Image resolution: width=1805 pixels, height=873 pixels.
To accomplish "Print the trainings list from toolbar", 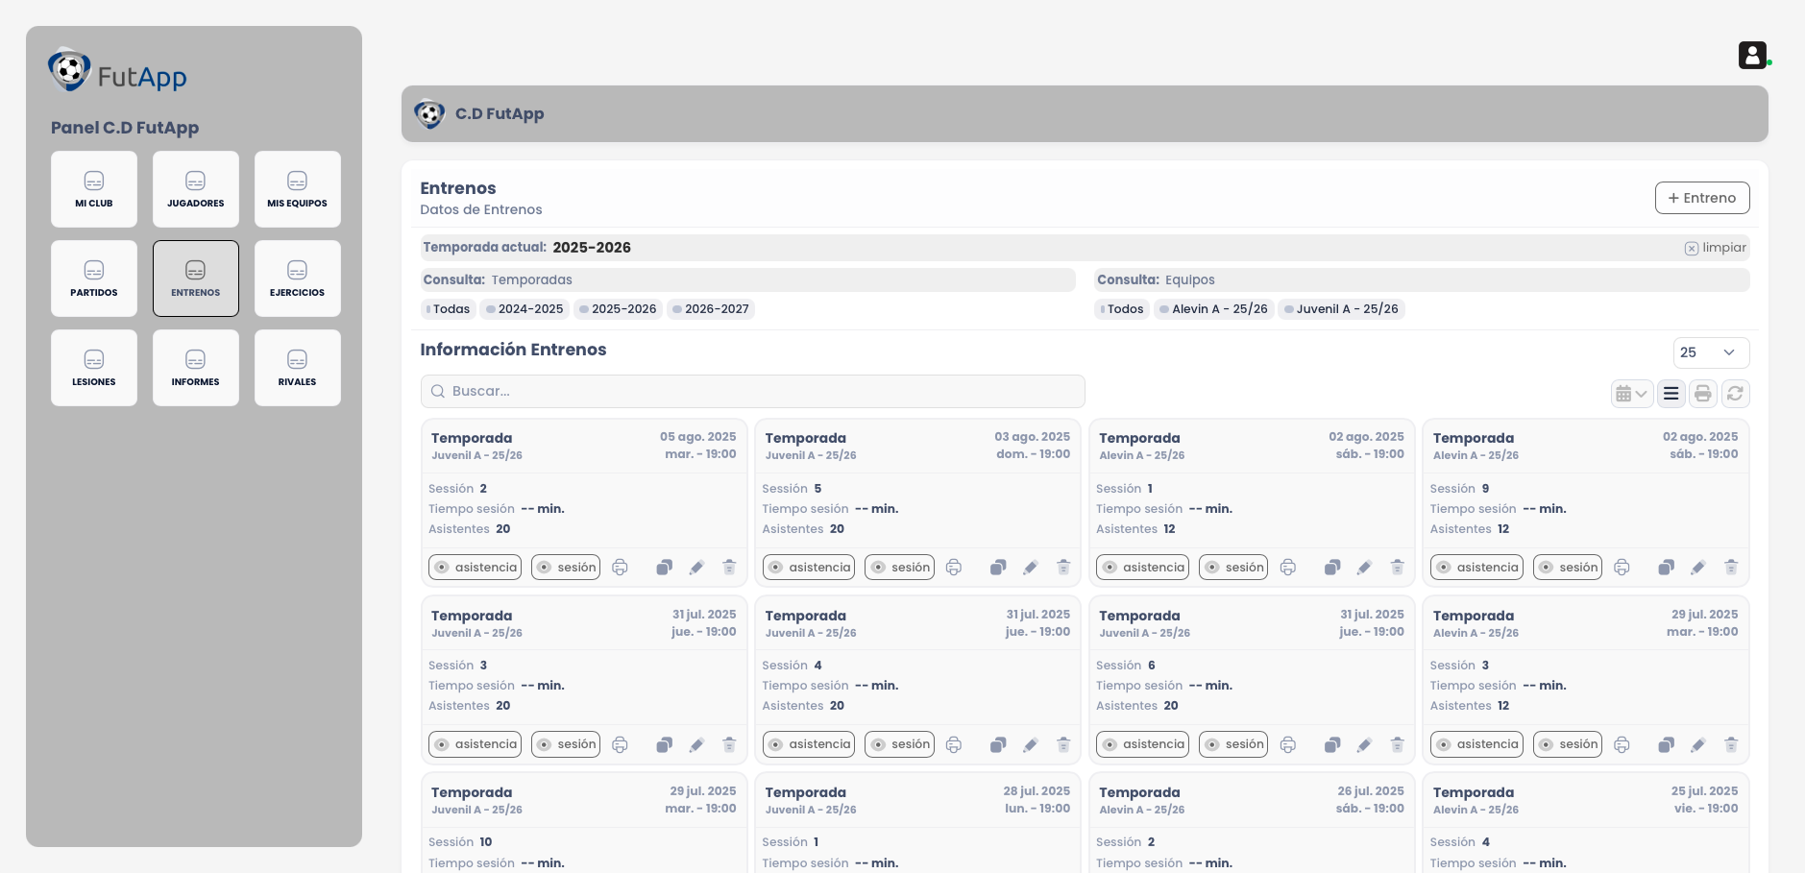I will point(1703,393).
